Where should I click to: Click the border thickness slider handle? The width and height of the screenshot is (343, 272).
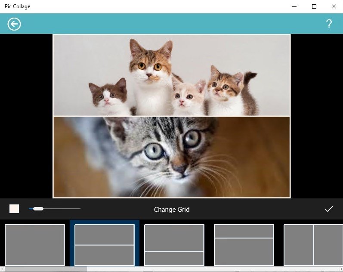[38, 209]
